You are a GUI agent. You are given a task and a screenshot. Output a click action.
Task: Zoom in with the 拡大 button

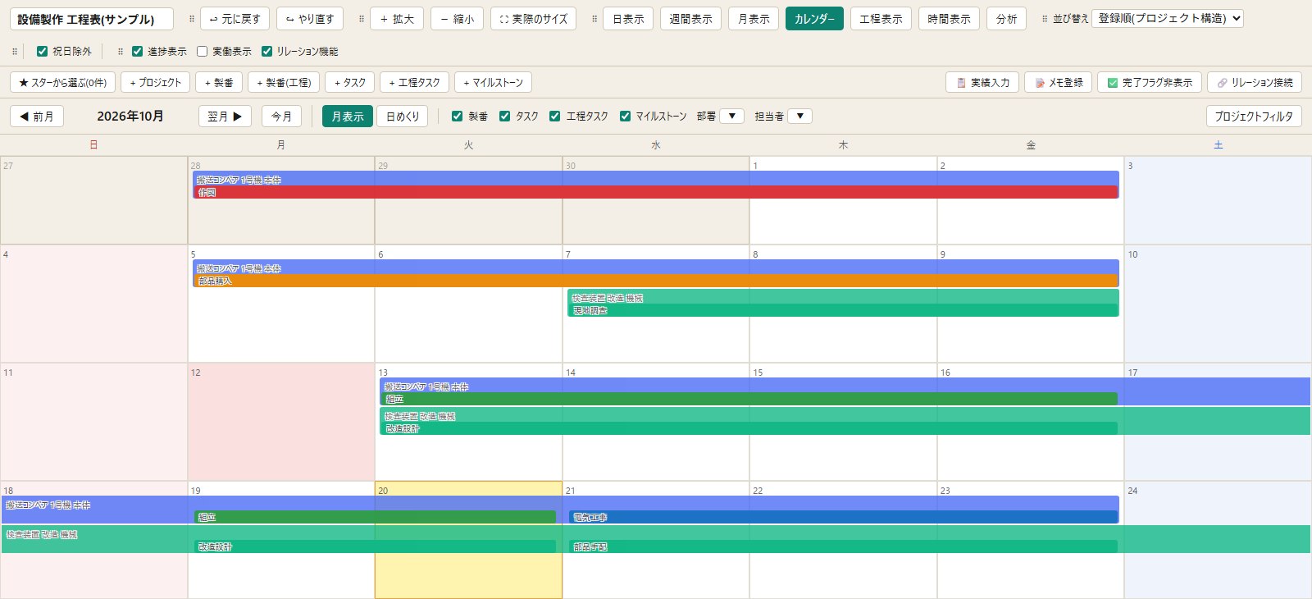click(397, 19)
